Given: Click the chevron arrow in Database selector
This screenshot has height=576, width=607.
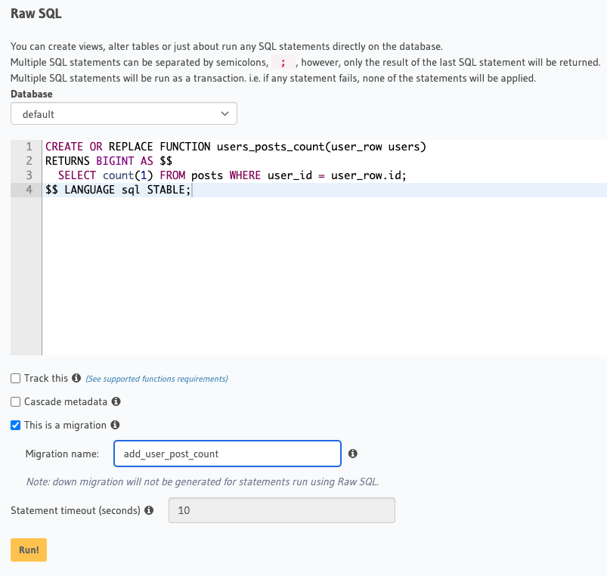Looking at the screenshot, I should click(x=224, y=114).
